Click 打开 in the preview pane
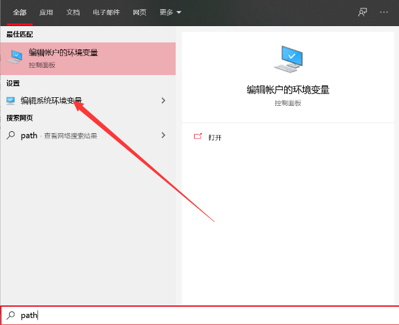The height and width of the screenshot is (325, 399). click(215, 138)
